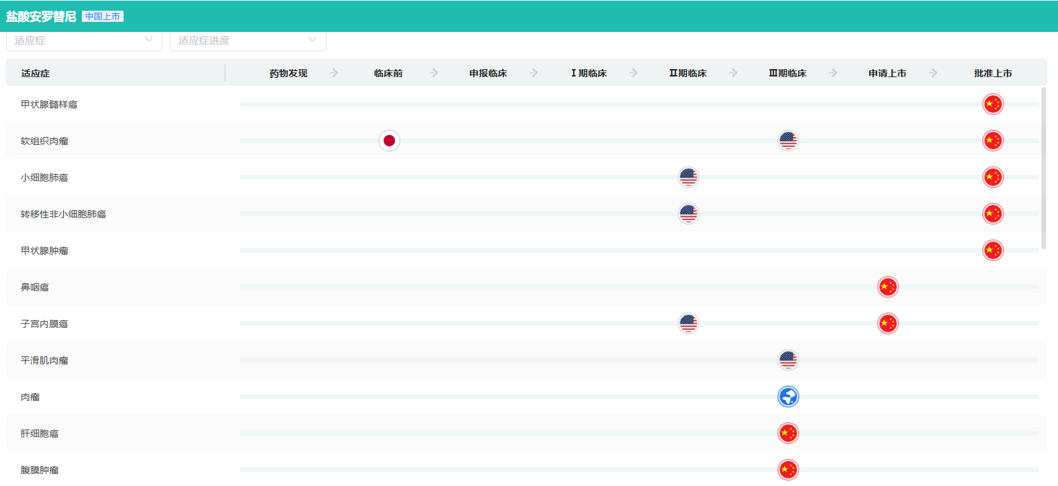The image size is (1058, 486).
Task: Click the 平滑肌肉瘤 indication label
Action: click(x=45, y=360)
